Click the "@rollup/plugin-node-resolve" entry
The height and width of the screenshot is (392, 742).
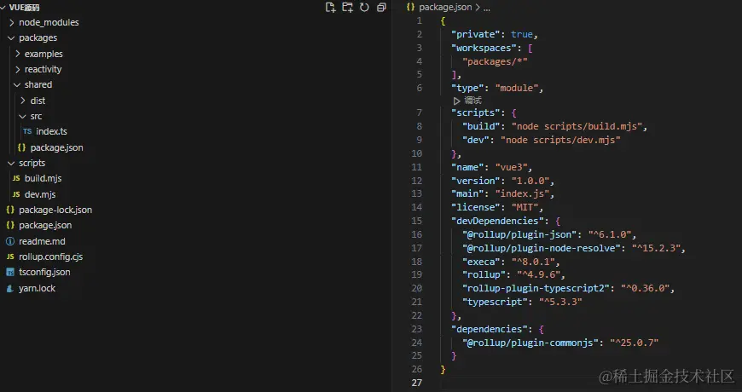coord(542,248)
